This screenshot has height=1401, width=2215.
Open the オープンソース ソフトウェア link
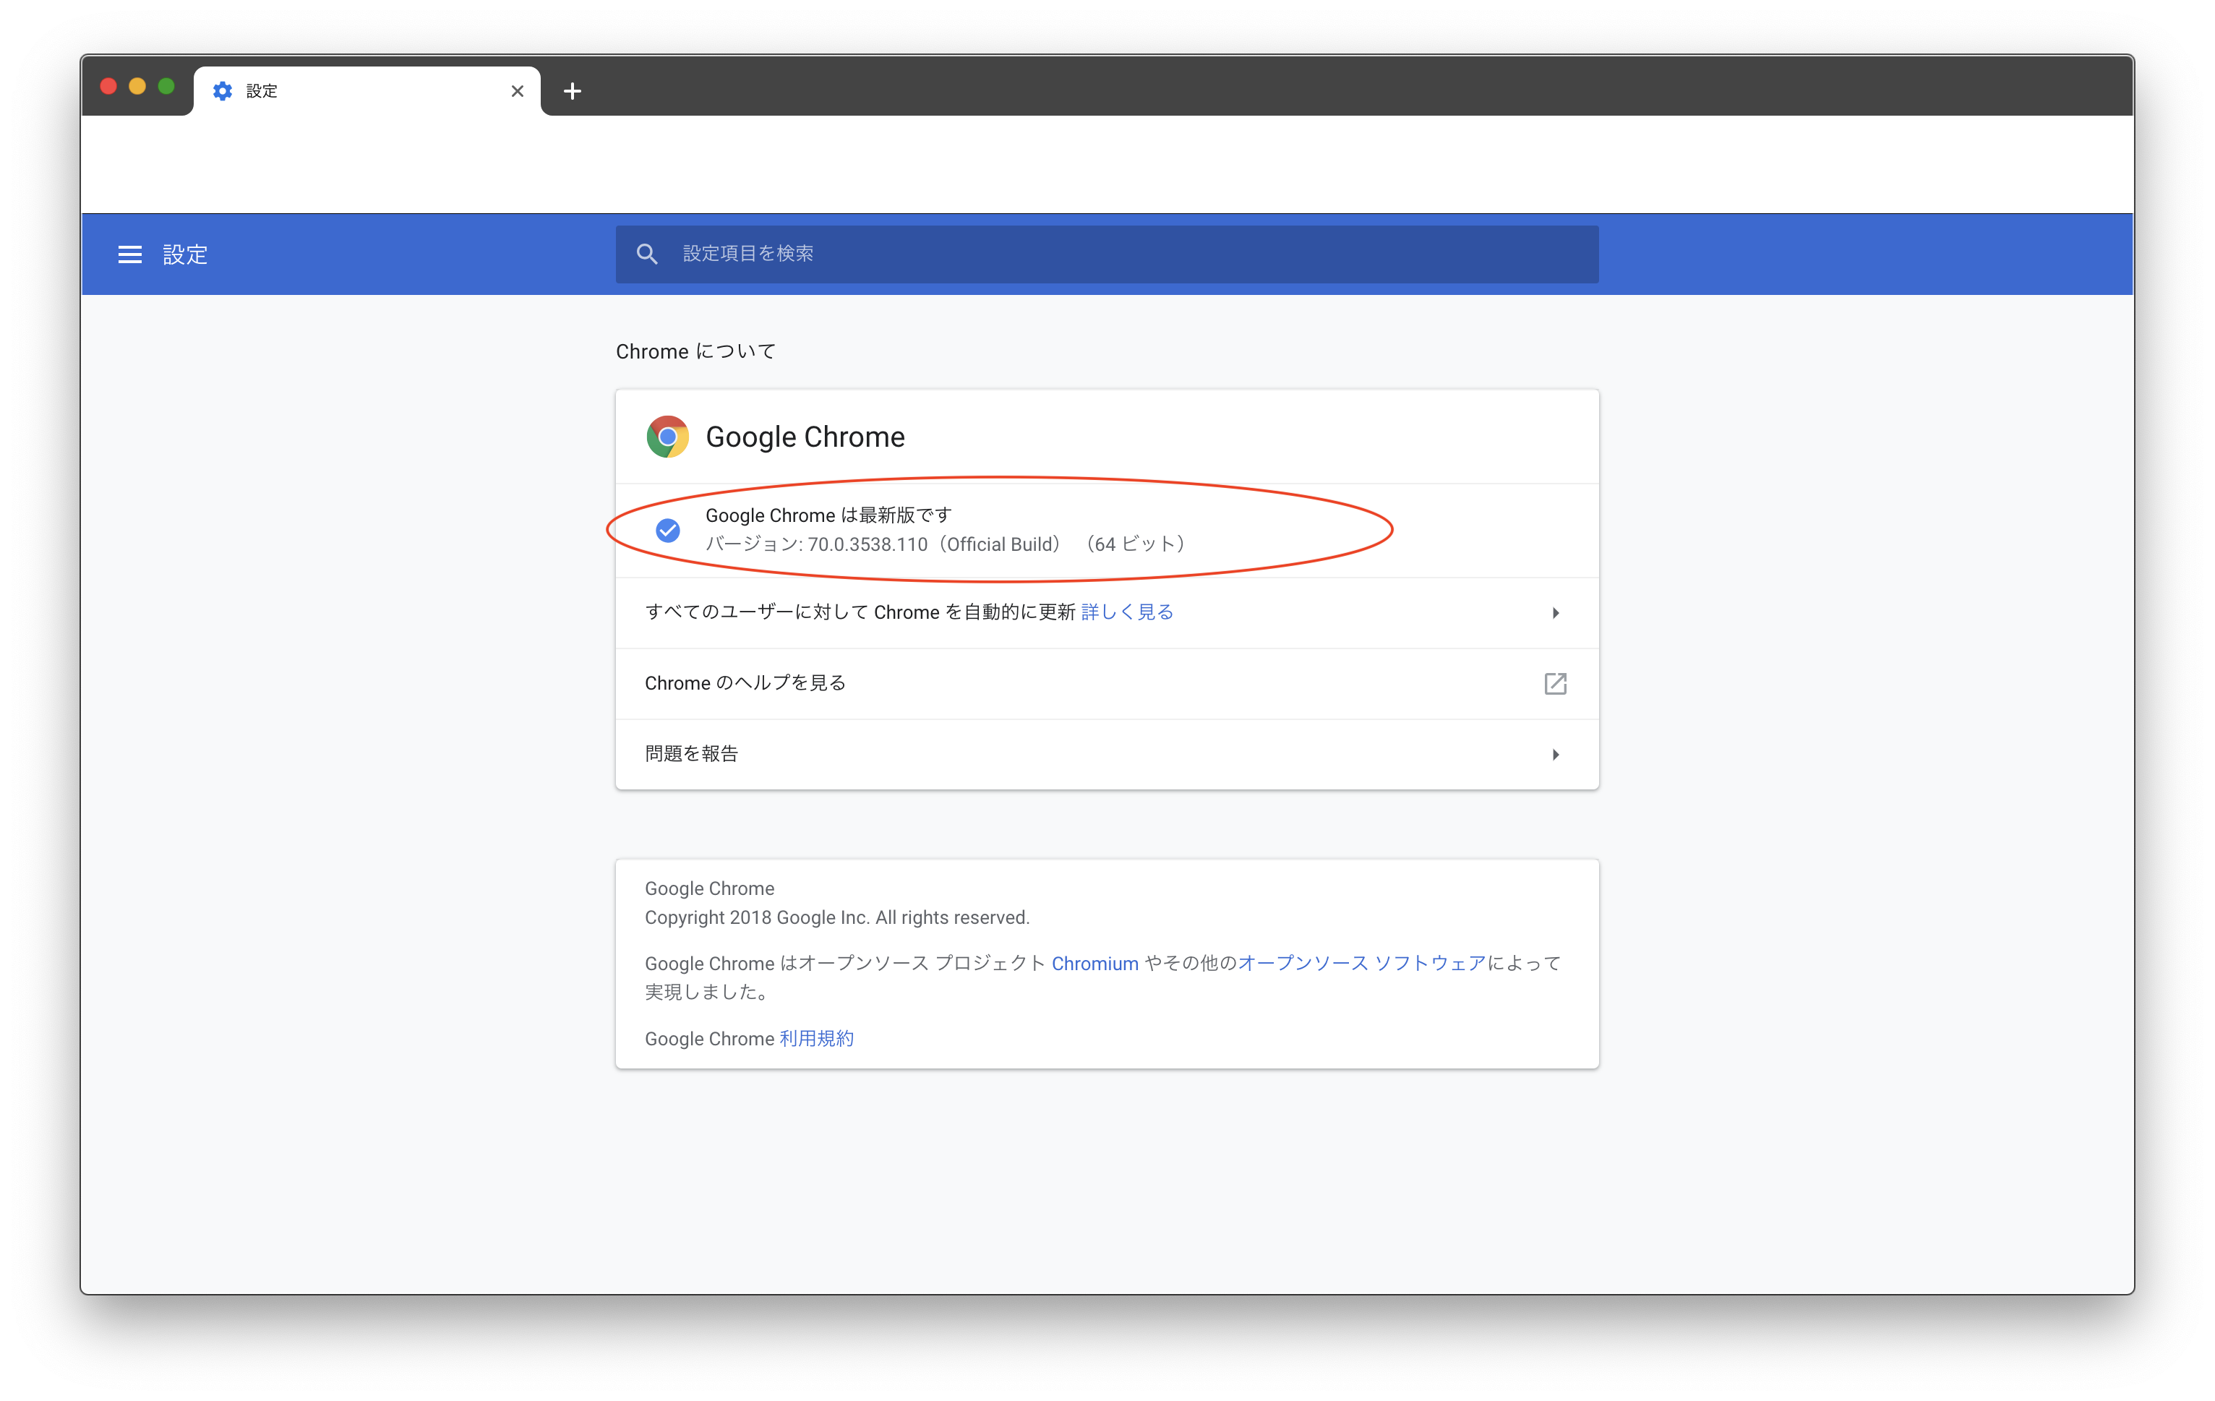(x=1361, y=963)
